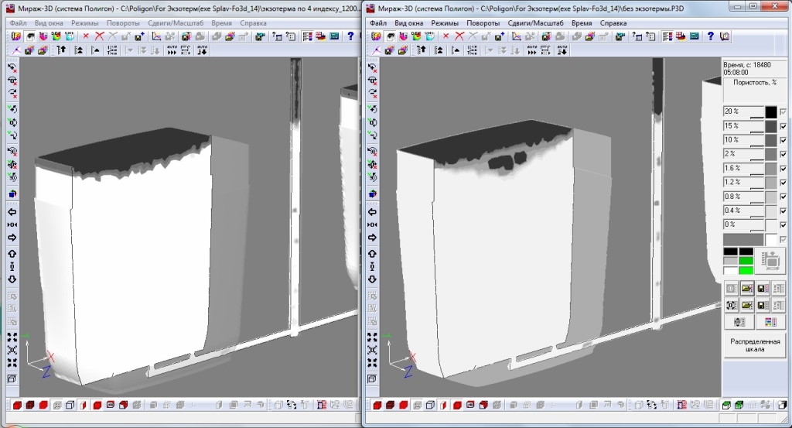Uncheck the 2 % porosity level checkbox
Screen dimensions: 792x428
[x=783, y=154]
